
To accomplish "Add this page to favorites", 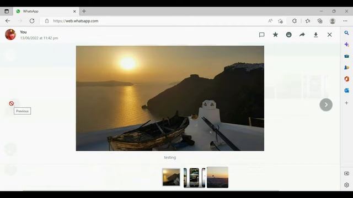I will coord(280,21).
